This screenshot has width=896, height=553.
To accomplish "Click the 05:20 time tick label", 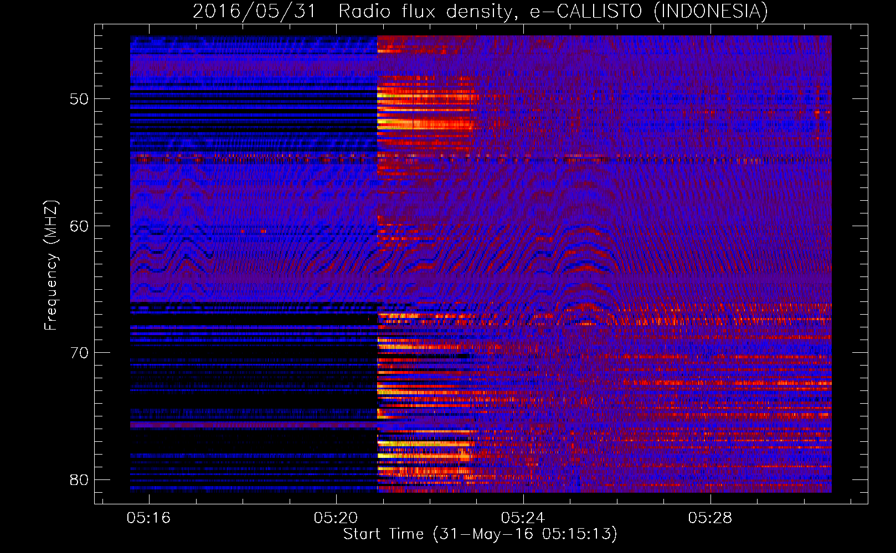I will 336,518.
